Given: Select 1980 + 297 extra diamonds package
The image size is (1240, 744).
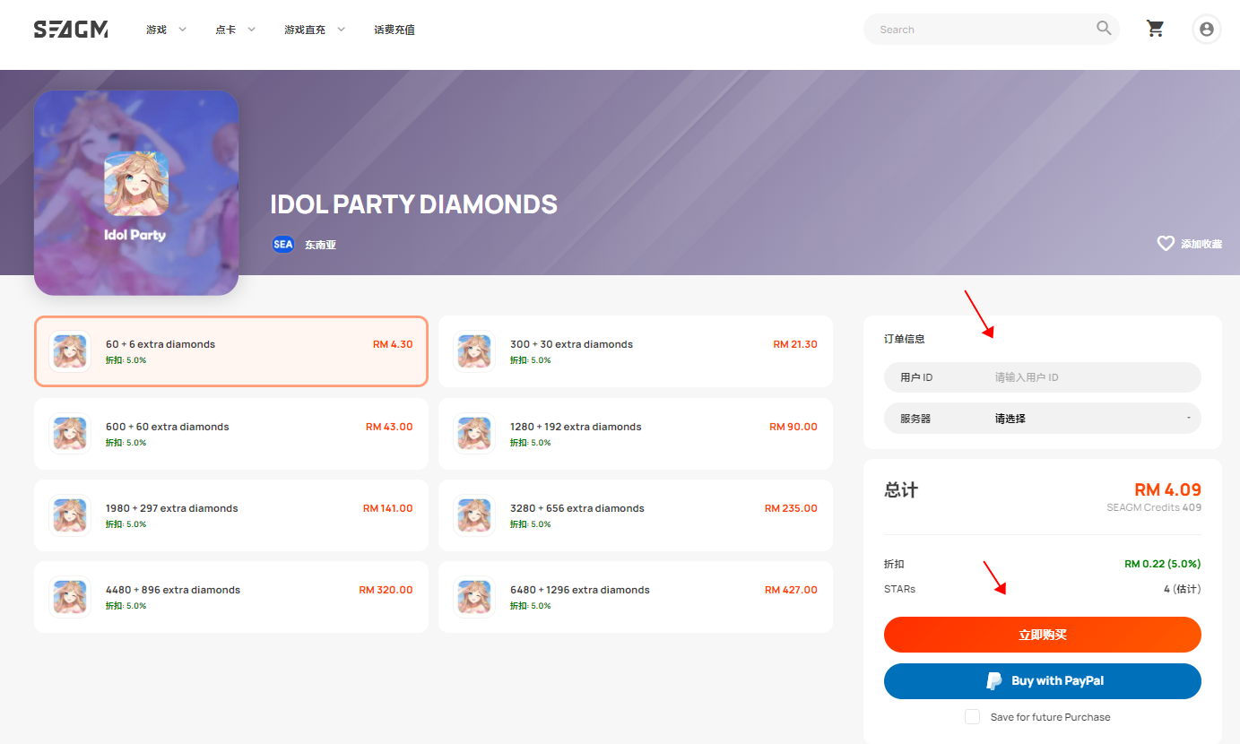Looking at the screenshot, I should click(x=231, y=515).
